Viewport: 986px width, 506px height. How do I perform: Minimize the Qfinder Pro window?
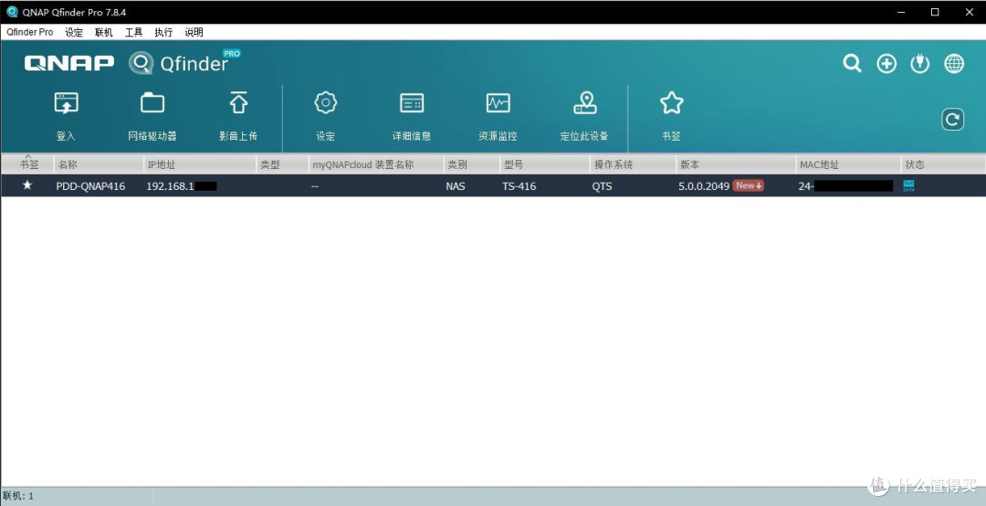point(901,12)
